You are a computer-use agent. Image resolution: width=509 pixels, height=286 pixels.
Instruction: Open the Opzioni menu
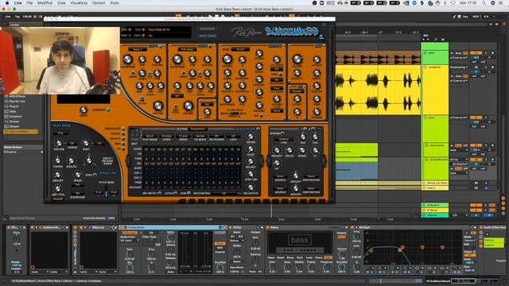click(99, 3)
